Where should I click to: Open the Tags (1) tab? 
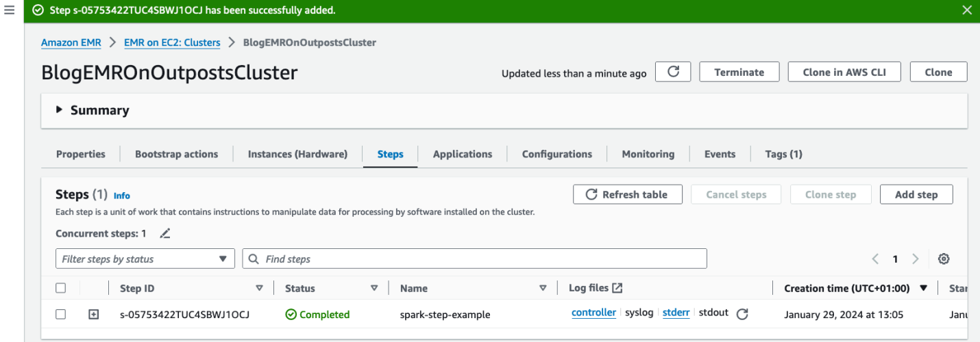tap(783, 154)
